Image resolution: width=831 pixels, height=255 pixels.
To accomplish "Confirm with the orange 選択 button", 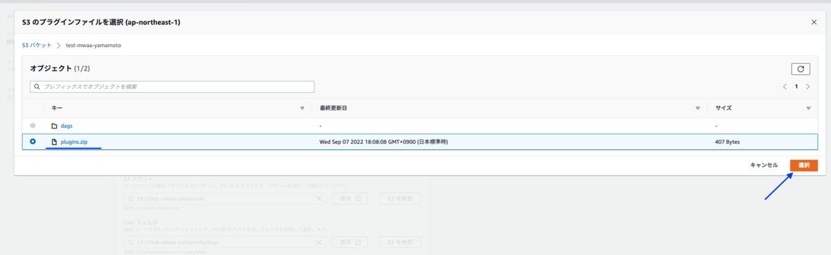I will click(804, 166).
